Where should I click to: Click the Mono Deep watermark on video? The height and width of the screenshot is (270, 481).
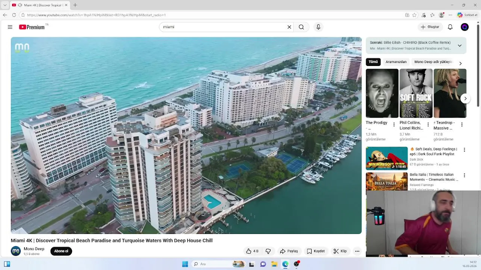click(22, 48)
